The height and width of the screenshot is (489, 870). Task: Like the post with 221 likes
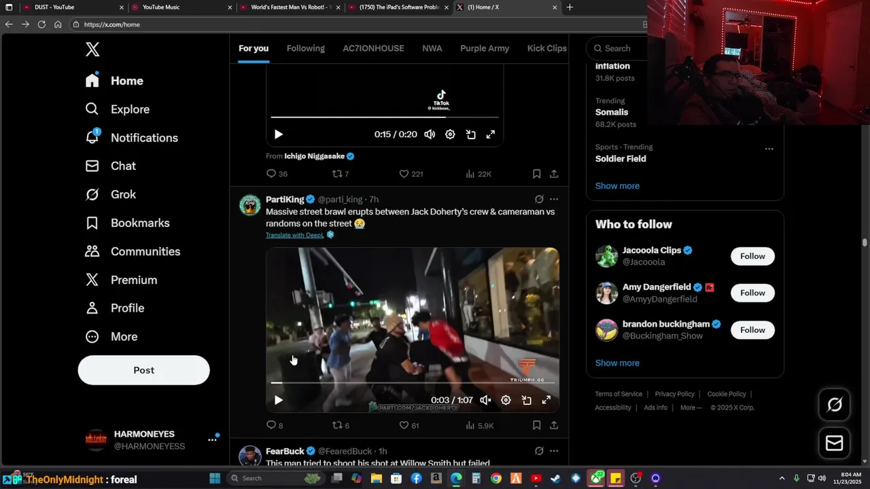(411, 174)
